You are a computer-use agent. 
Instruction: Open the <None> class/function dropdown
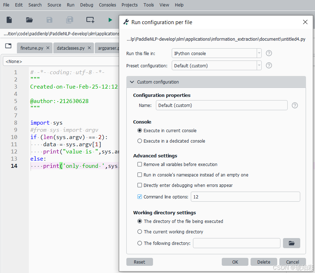point(61,61)
